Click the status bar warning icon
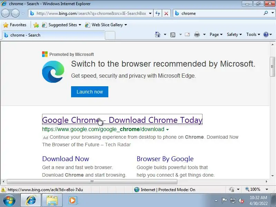Viewport: 276px width, 207px height. (x=3, y=189)
